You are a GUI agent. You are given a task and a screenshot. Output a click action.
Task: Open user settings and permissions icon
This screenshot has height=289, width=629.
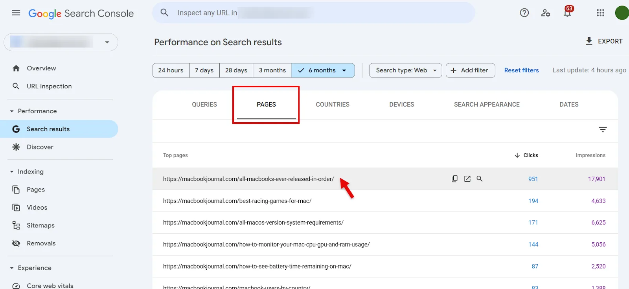pos(546,13)
